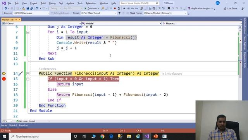Click the Application Insights pin icon
The image size is (248, 140).
click(x=189, y=9)
